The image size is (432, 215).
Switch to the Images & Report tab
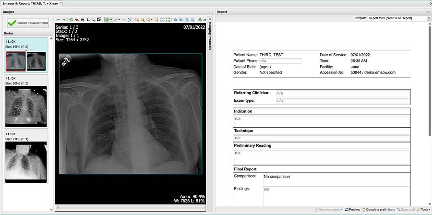point(31,3)
